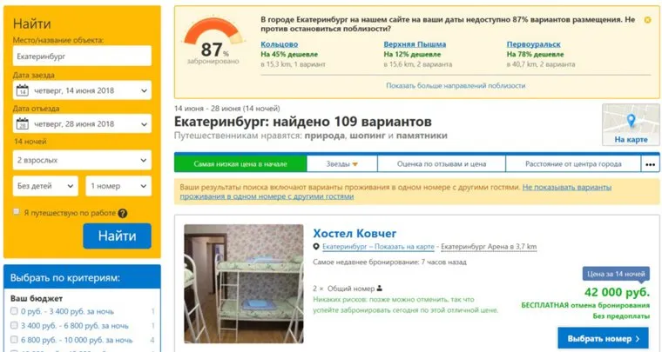Tick budget 0 – 3 400 руб. checkbox
Screen dimensions: 662x352
pyautogui.click(x=14, y=311)
